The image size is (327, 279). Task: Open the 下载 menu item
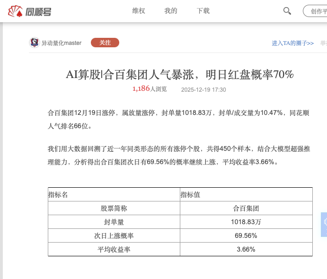pyautogui.click(x=203, y=10)
